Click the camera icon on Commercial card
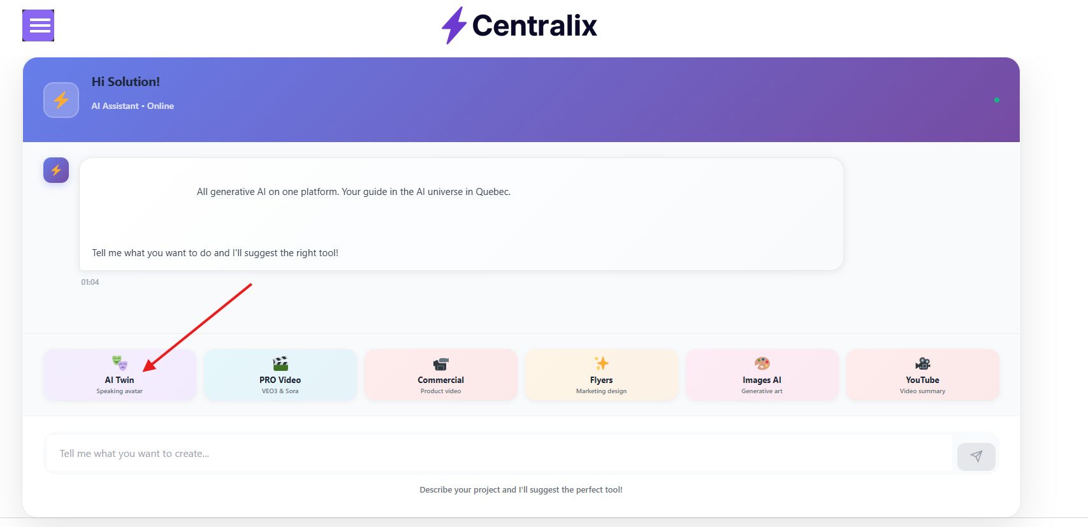This screenshot has width=1088, height=527. [441, 364]
